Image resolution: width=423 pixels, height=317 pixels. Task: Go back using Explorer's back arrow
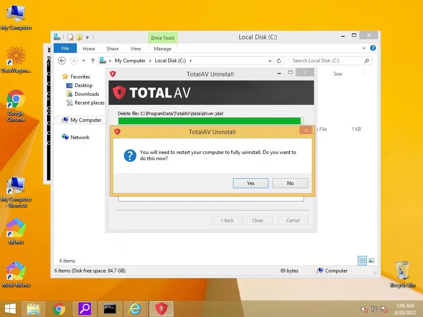pyautogui.click(x=62, y=61)
